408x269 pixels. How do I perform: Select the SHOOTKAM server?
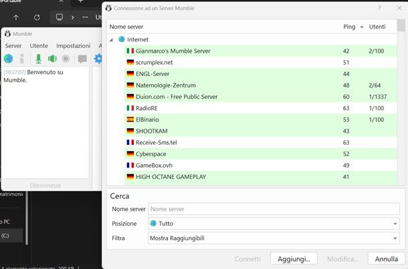pyautogui.click(x=260, y=131)
